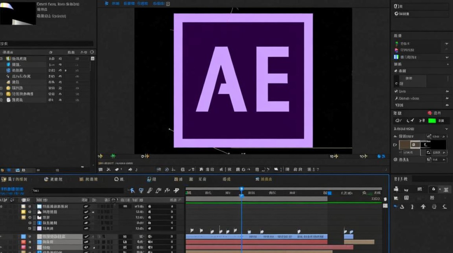Open the bright green color swatch
The image size is (453, 253).
(432, 120)
